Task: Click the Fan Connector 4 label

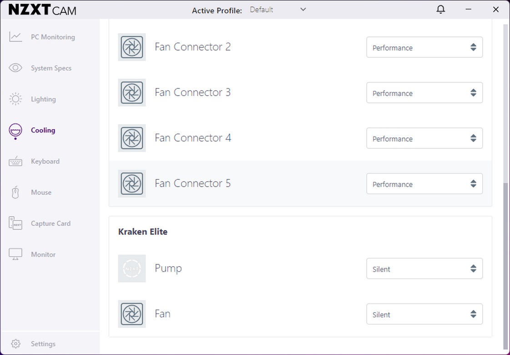Action: click(x=193, y=138)
